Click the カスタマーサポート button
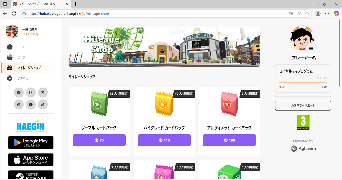Image resolution: width=342 pixels, height=180 pixels. tap(303, 106)
